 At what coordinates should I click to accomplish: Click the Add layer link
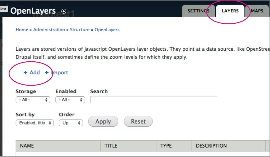[x=35, y=73]
